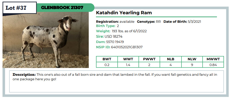Click the Date of Birth 5/3/2021
232x99 pixels.
(x=182, y=21)
